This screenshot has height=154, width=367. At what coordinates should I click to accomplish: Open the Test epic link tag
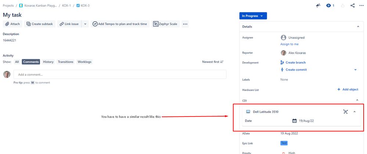(284, 143)
